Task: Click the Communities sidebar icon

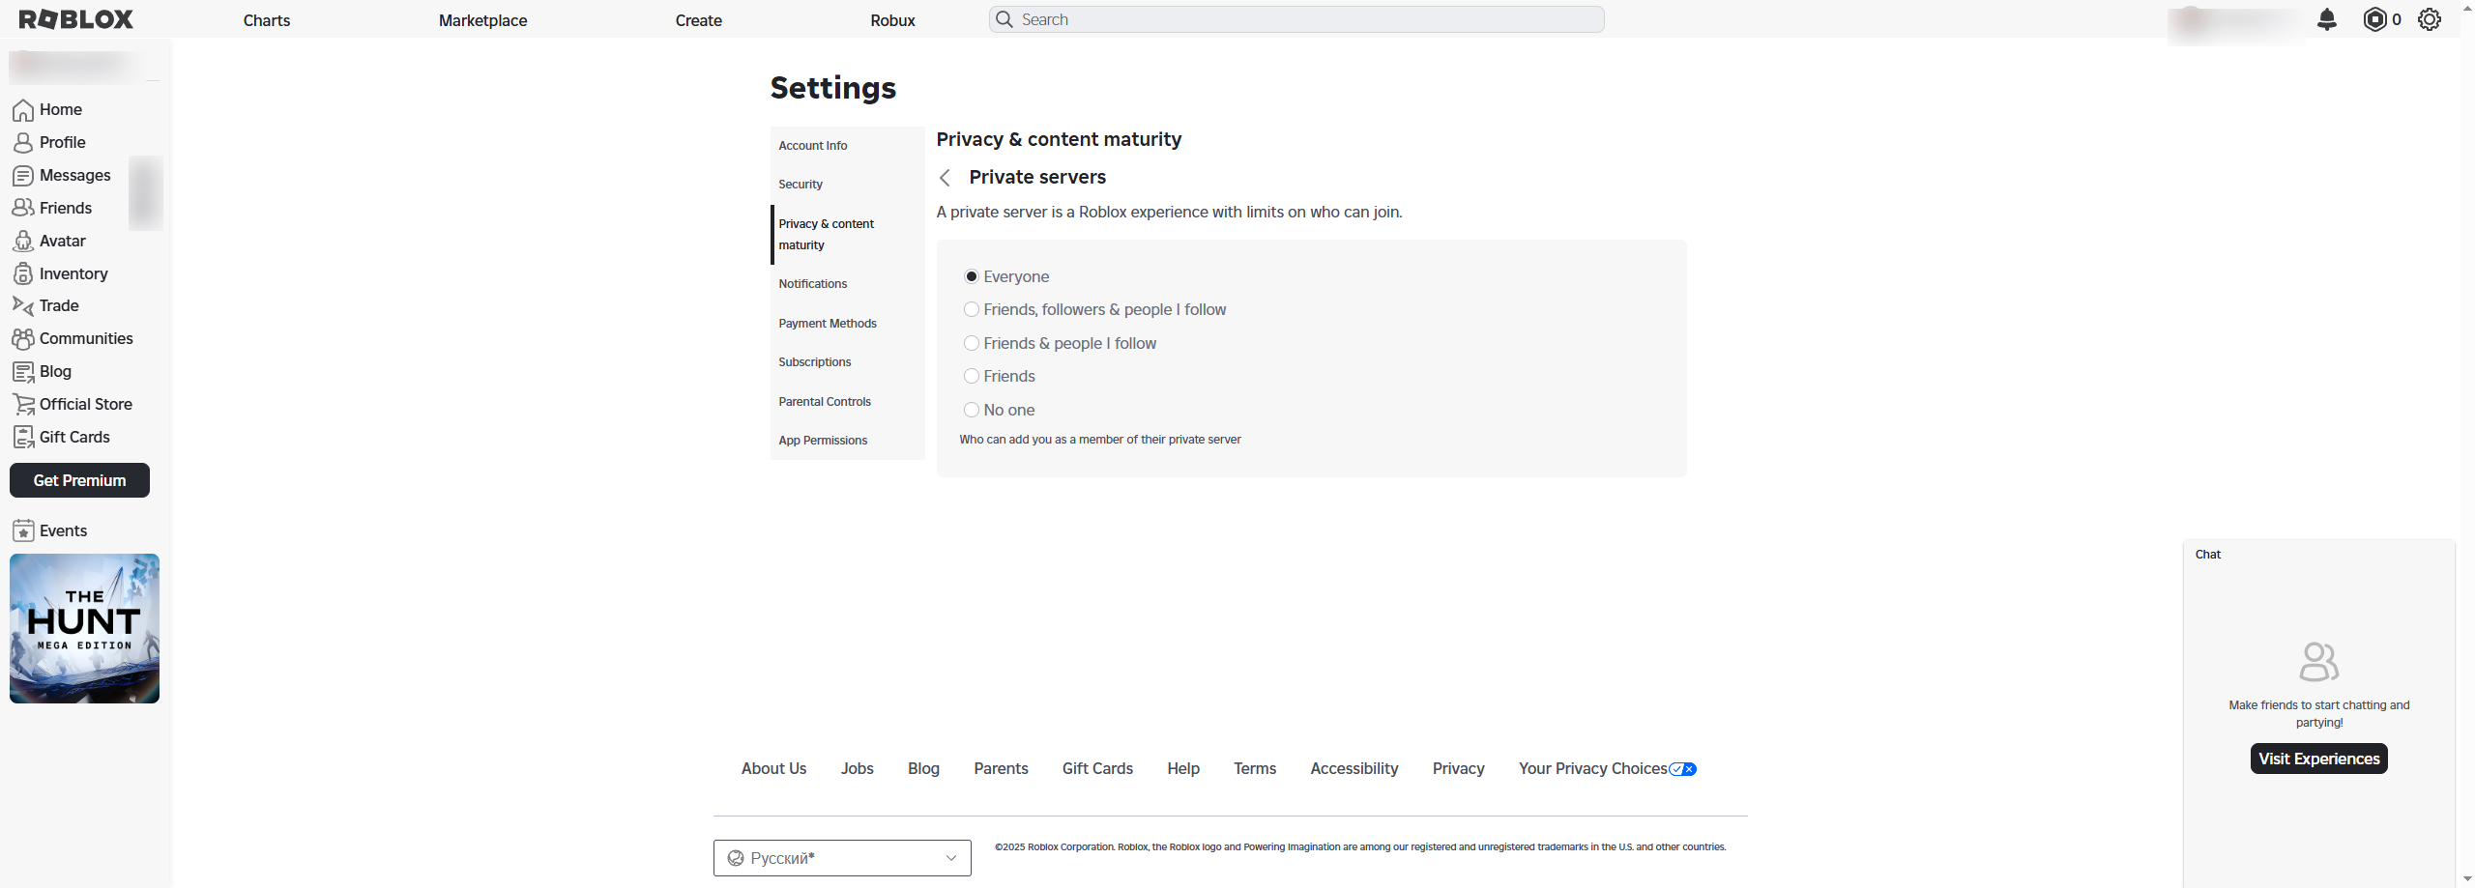Action: tap(23, 339)
